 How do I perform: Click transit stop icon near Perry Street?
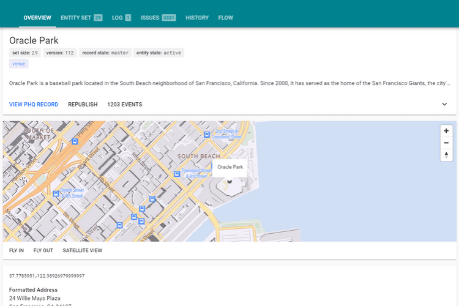point(75,141)
